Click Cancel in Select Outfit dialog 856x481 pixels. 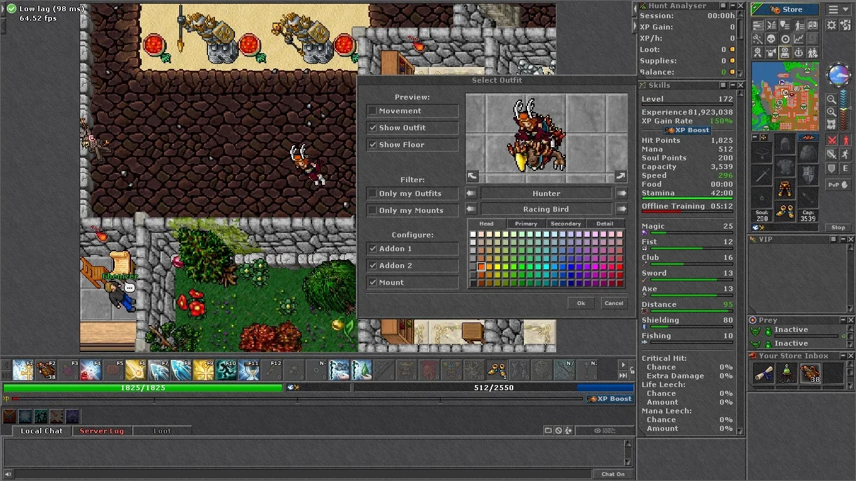613,303
